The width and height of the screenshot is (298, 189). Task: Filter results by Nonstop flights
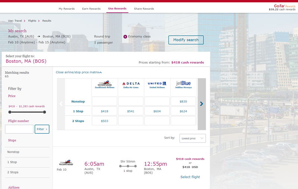tap(13, 152)
